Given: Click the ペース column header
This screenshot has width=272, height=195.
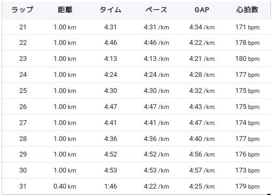Looking at the screenshot, I should 156,10.
